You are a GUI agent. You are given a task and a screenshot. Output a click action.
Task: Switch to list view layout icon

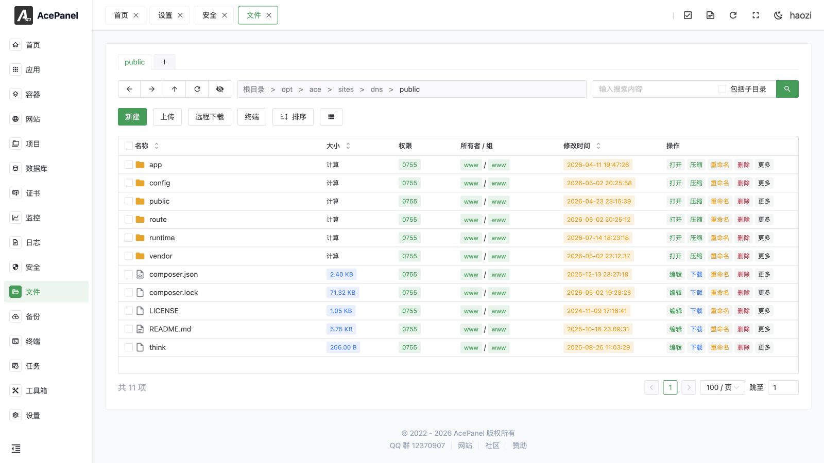331,117
